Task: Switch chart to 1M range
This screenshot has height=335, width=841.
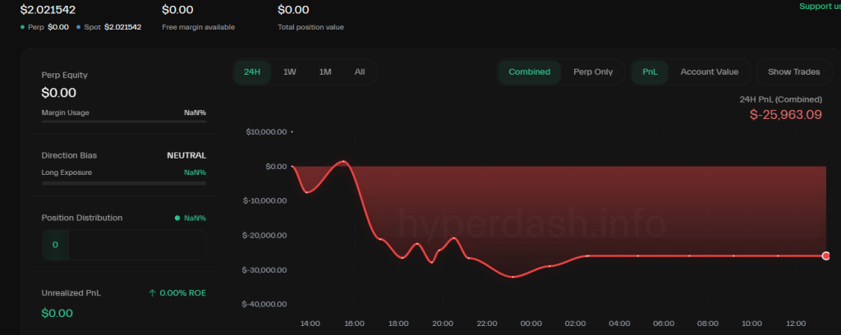Action: tap(325, 71)
